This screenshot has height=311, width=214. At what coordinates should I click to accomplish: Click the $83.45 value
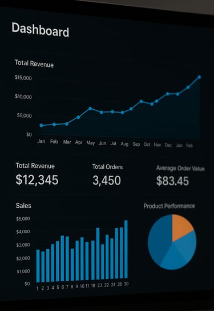(x=172, y=181)
